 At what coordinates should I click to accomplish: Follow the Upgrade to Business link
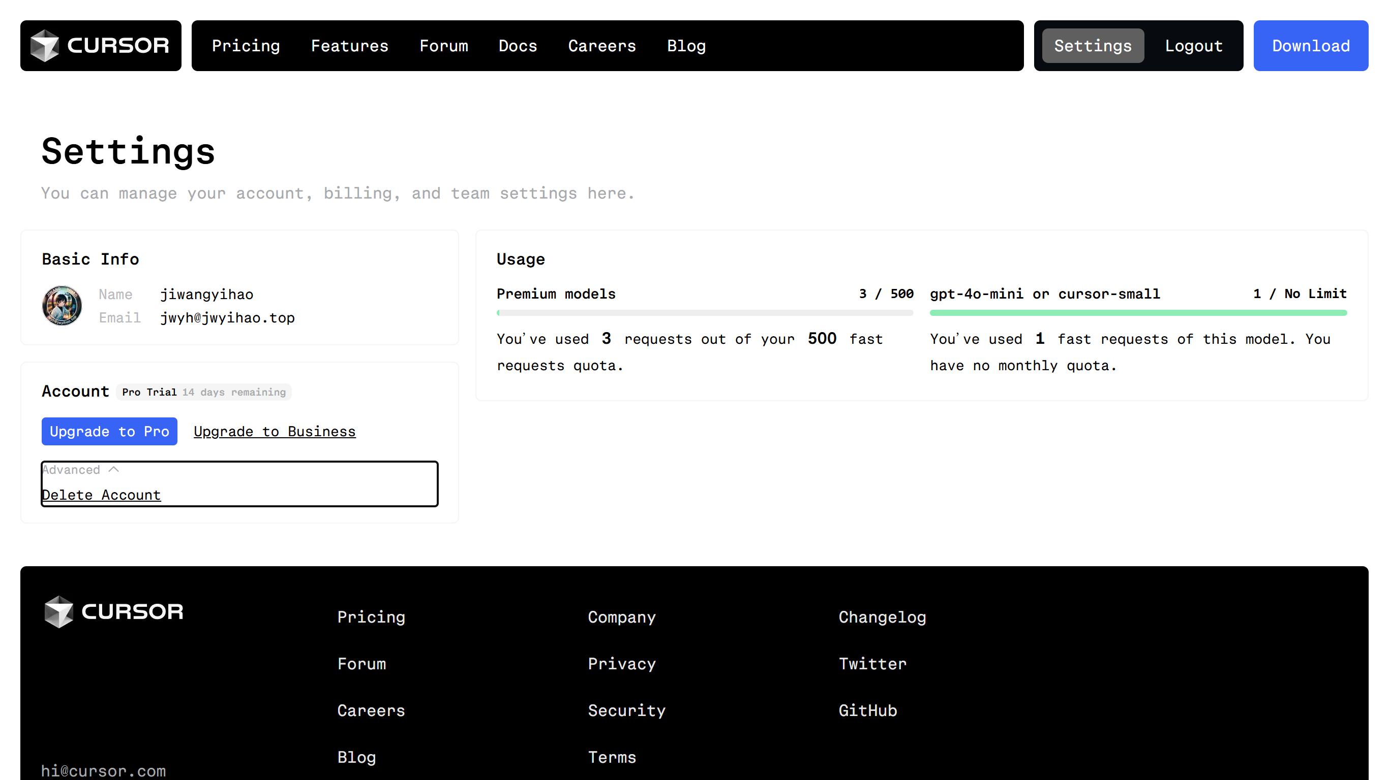point(275,432)
